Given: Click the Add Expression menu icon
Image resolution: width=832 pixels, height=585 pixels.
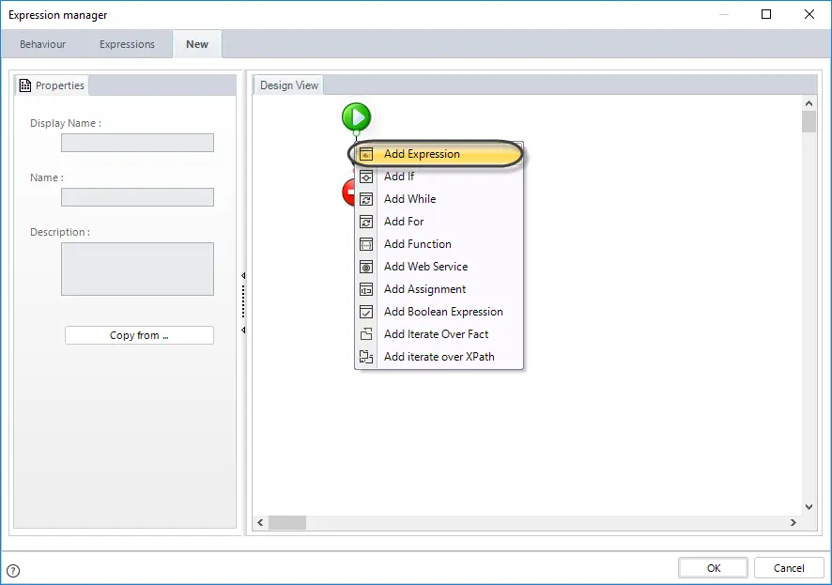Looking at the screenshot, I should coord(366,154).
